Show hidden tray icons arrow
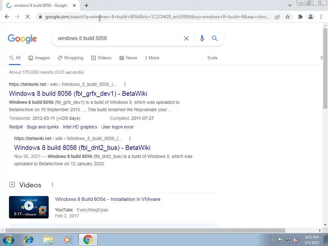 coord(272,240)
